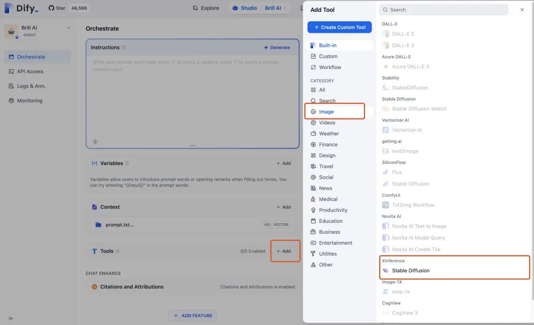Collapse the left sidebar
534x325 pixels.
pos(11,319)
